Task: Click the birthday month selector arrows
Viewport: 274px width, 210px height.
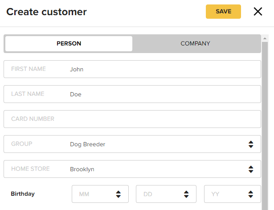Action: [119, 194]
